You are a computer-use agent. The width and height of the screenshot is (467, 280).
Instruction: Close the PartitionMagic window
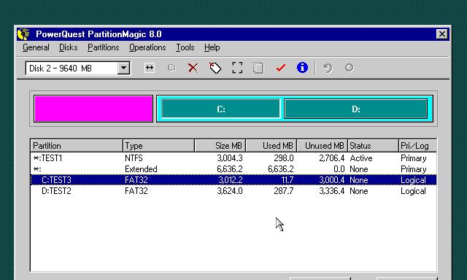pyautogui.click(x=441, y=34)
